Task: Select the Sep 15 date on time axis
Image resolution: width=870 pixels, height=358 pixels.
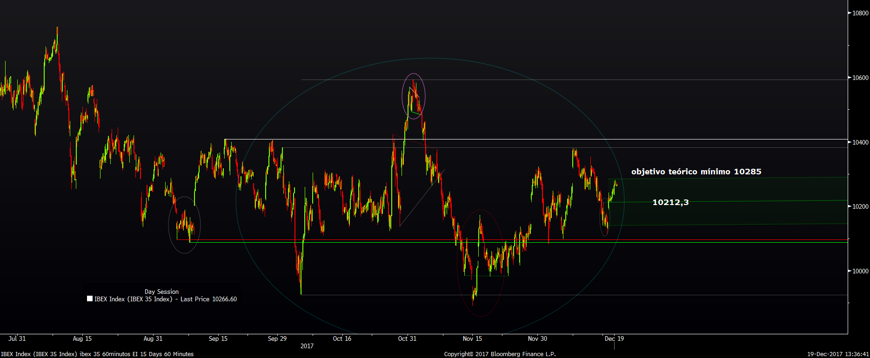Action: tap(218, 338)
